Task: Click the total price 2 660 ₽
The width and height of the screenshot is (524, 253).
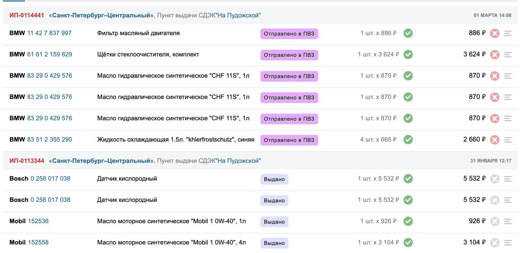Action: 474,139
